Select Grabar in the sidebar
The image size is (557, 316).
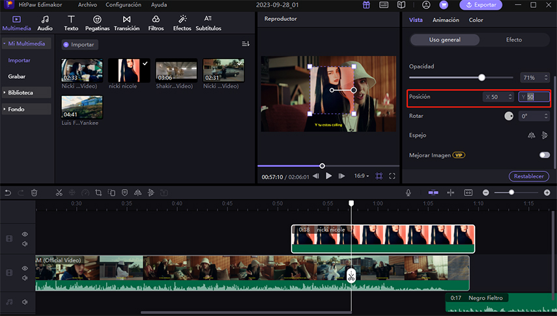click(x=17, y=76)
